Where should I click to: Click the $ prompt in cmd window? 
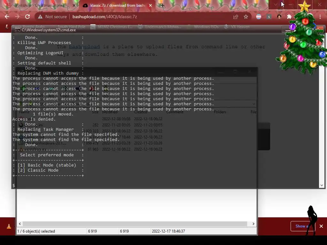coord(14,185)
